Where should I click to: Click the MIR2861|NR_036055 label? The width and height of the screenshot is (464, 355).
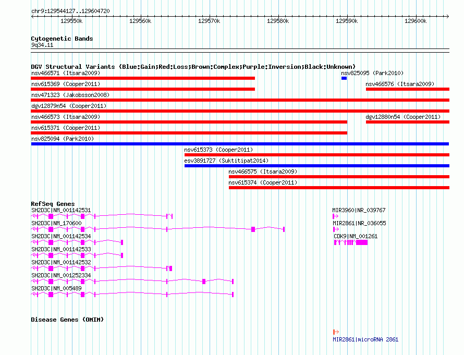[x=359, y=223]
